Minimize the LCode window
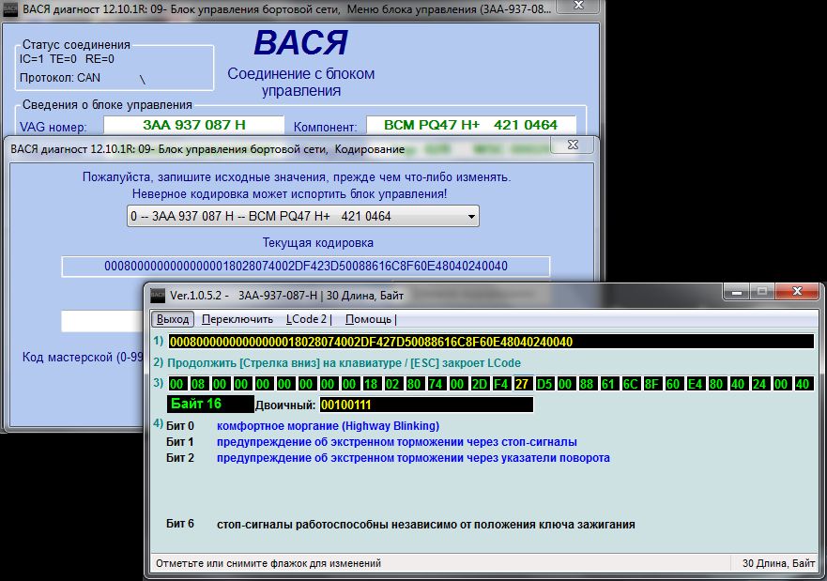The height and width of the screenshot is (581, 827). coord(737,291)
